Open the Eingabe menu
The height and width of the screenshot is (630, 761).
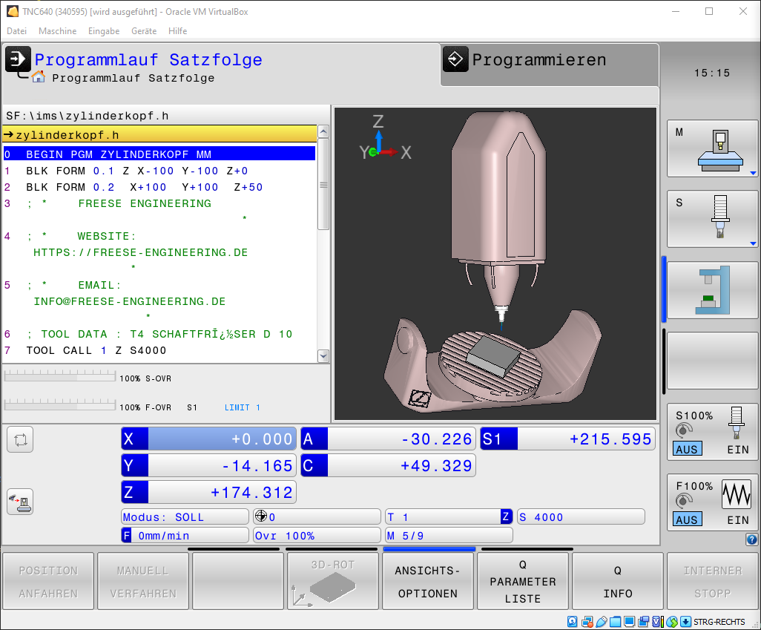[104, 31]
